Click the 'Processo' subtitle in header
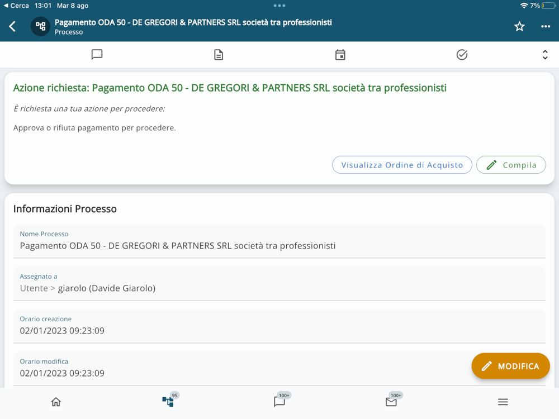Image resolution: width=559 pixels, height=419 pixels. click(x=69, y=32)
